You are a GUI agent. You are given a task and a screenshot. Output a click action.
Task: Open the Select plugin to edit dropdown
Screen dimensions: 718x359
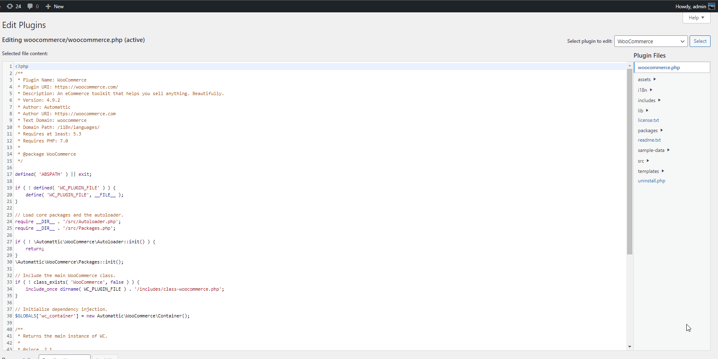651,41
